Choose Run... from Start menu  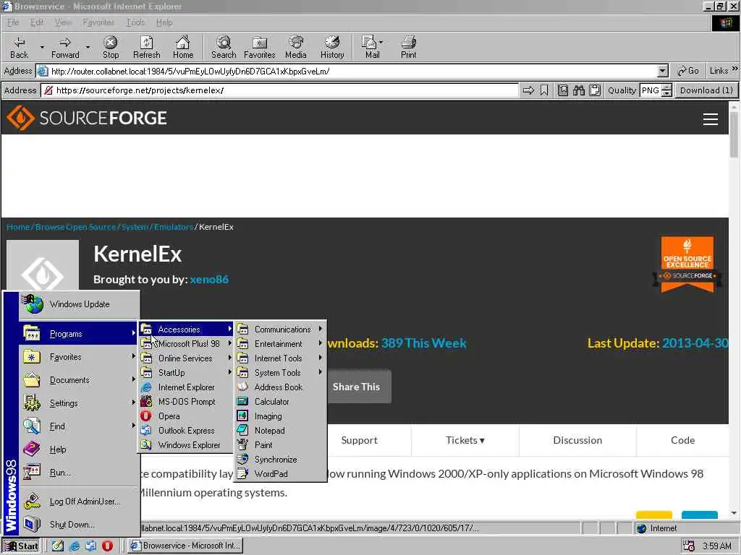click(x=80, y=473)
